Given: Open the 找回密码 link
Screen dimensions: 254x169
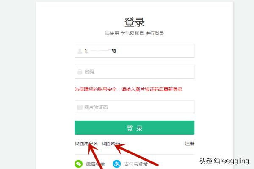Looking at the screenshot, I should 110,144.
